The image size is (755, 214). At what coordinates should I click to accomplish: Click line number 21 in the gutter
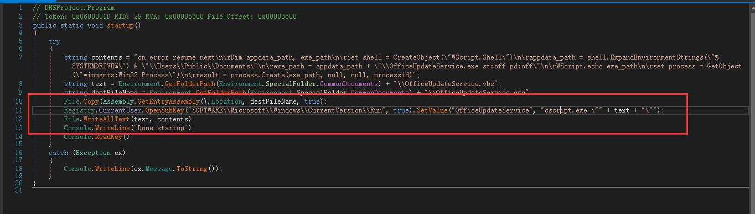18,191
